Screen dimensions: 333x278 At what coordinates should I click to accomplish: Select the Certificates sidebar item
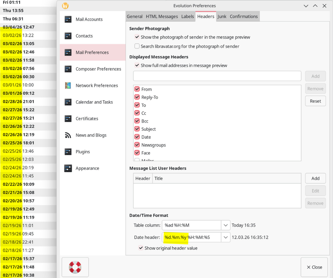(x=87, y=119)
